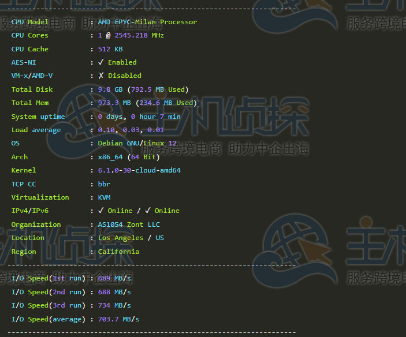This screenshot has width=406, height=337.
Task: Click 'I/O Speed(1st run)' label
Action: coord(49,279)
